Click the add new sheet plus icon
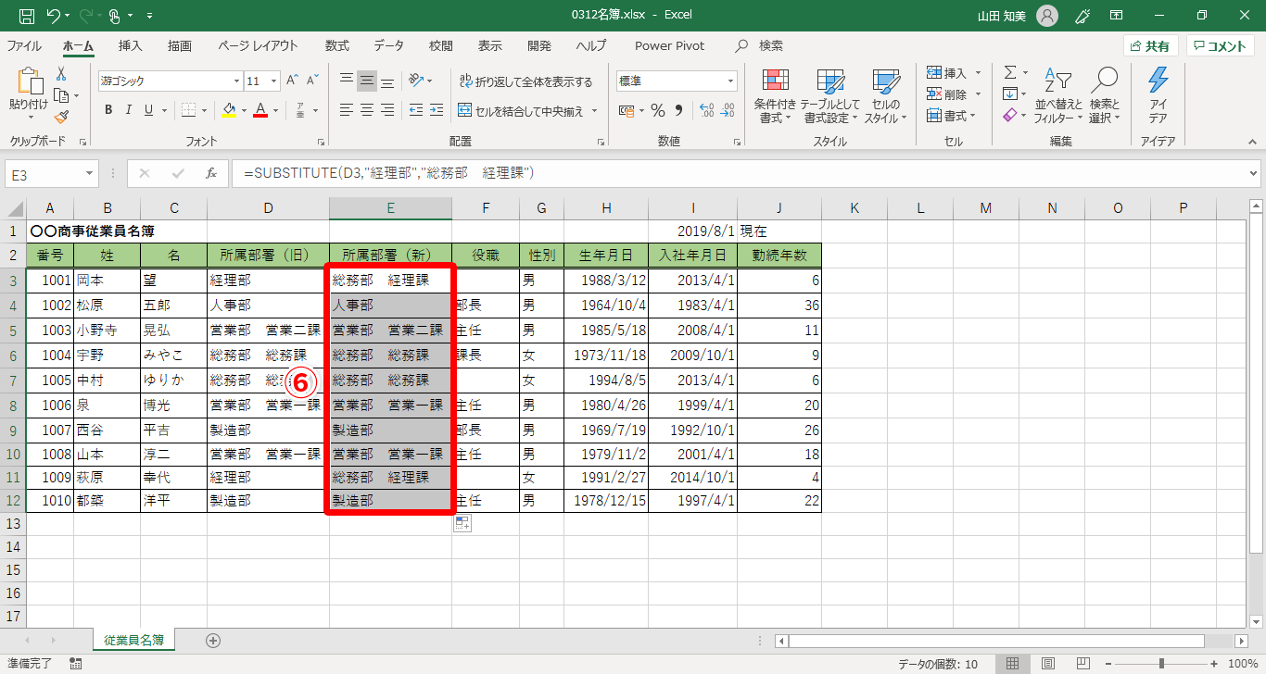 [213, 640]
